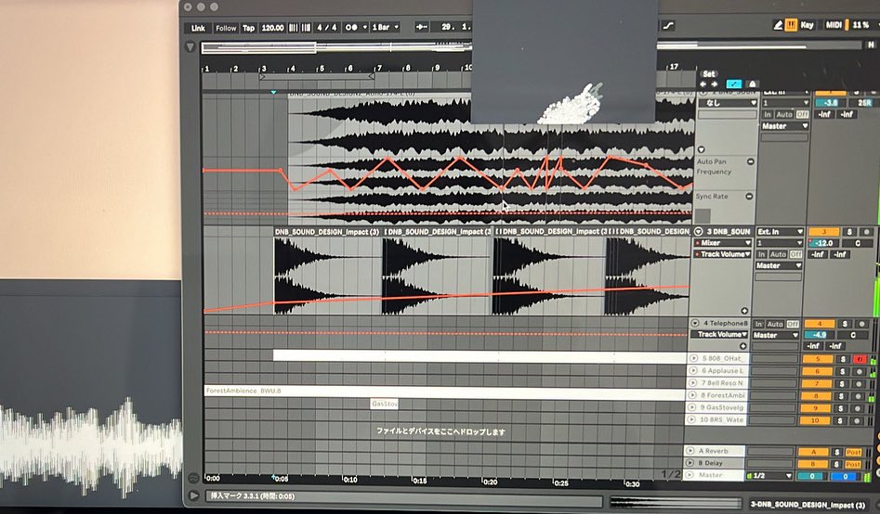Click the status bar play triangle icon

[194, 495]
